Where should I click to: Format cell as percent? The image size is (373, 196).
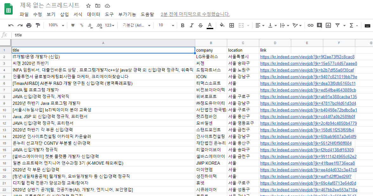pyautogui.click(x=81, y=25)
